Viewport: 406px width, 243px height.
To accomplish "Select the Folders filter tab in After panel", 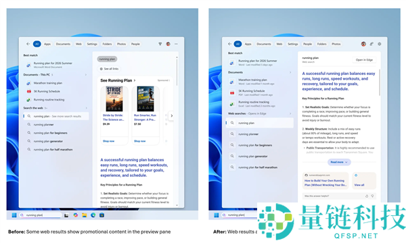I will click(x=322, y=44).
